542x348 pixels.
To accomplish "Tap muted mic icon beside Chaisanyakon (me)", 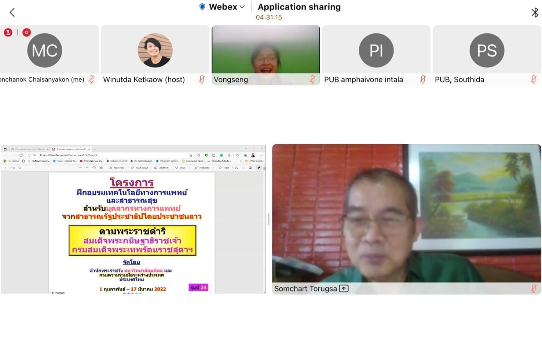I will click(x=91, y=79).
